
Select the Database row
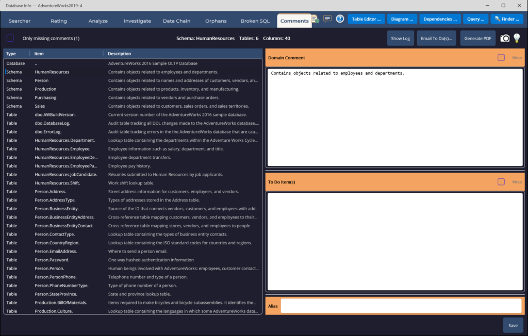point(133,63)
